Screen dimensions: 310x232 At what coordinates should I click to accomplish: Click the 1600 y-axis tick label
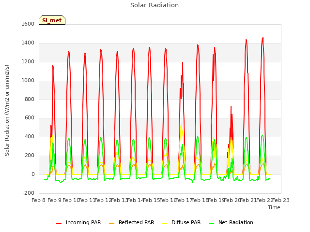(x=28, y=24)
